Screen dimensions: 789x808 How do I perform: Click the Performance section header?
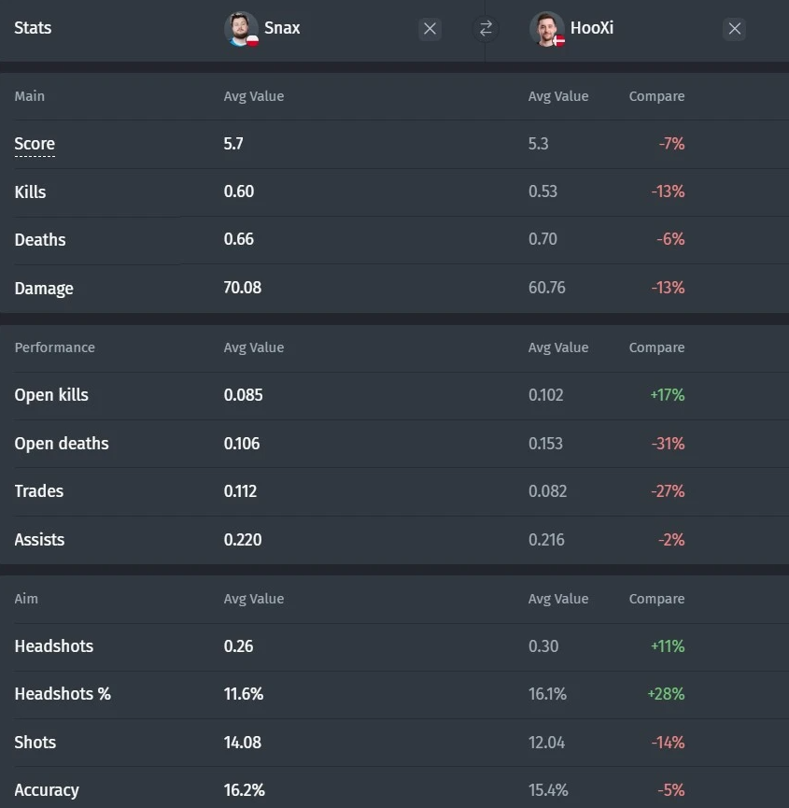54,347
